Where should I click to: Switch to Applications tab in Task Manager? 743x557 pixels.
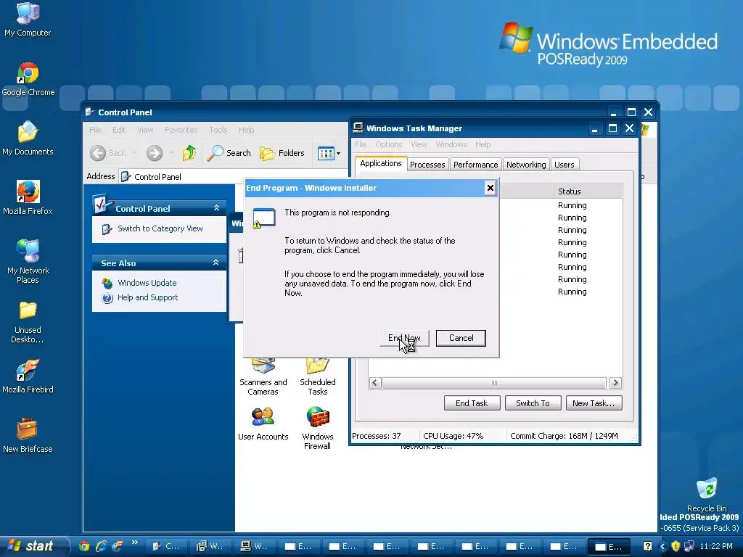coord(380,163)
